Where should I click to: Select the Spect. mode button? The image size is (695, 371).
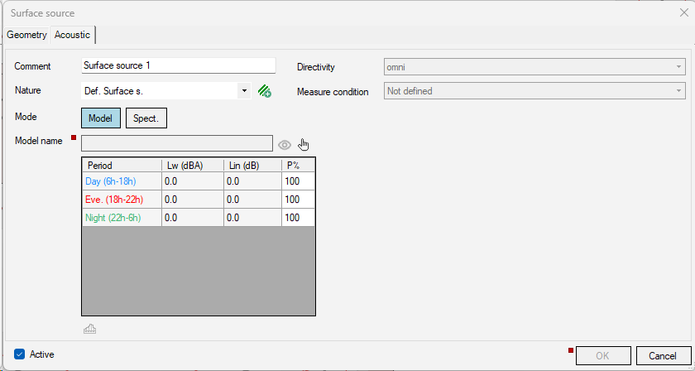click(x=146, y=118)
